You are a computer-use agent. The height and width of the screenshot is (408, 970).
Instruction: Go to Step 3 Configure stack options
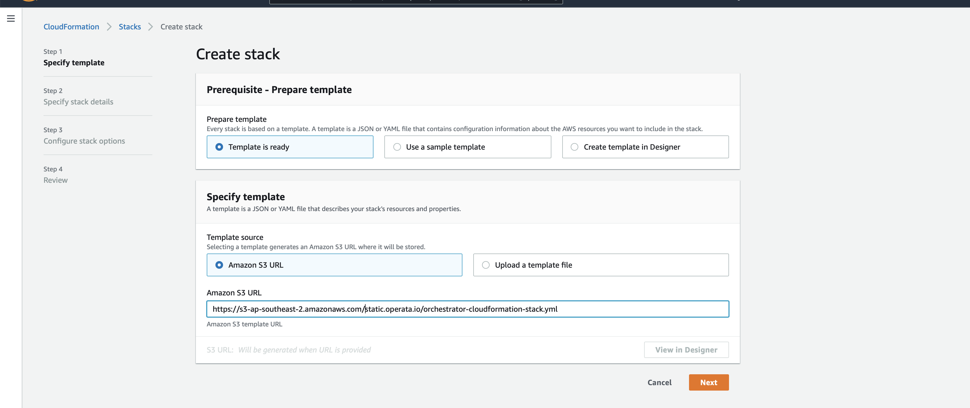[84, 141]
